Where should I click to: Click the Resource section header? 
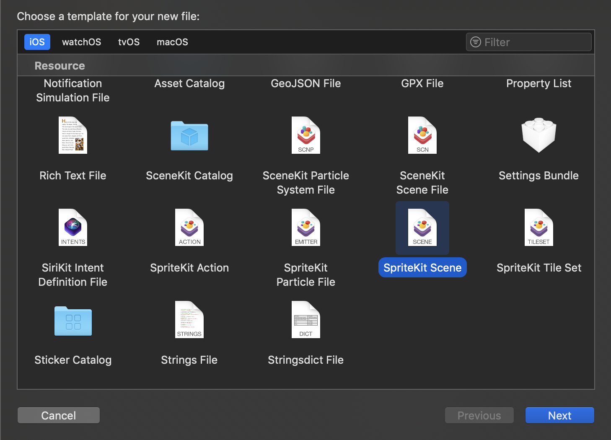(60, 66)
